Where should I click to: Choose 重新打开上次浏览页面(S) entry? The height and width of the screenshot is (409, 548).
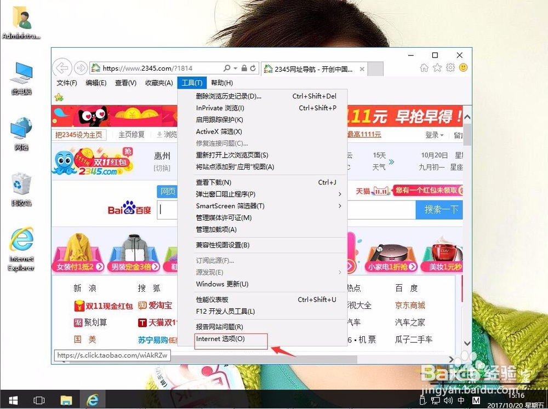(262, 155)
